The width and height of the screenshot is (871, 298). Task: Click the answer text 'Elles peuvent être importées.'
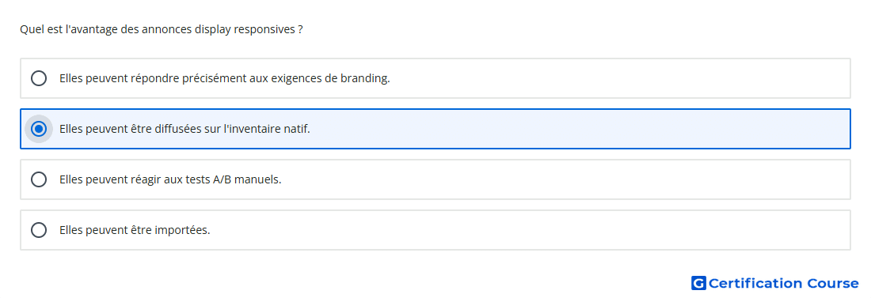coord(135,230)
